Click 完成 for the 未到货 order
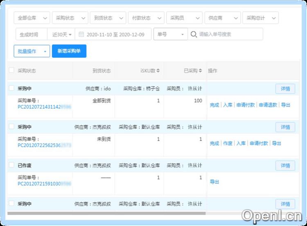This screenshot has width=307, height=226. click(214, 143)
